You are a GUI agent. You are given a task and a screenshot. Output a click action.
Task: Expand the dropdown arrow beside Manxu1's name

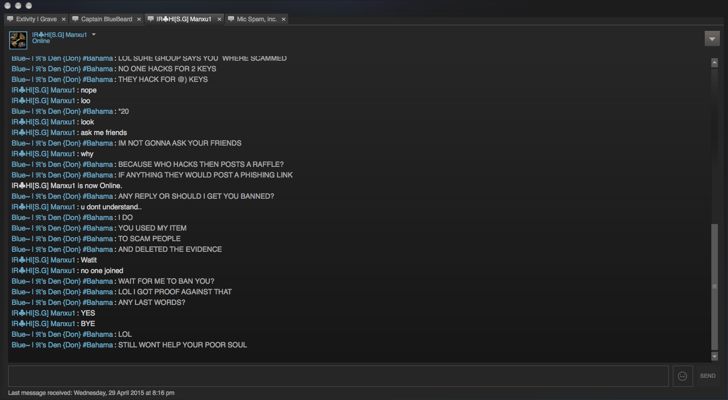coord(94,35)
